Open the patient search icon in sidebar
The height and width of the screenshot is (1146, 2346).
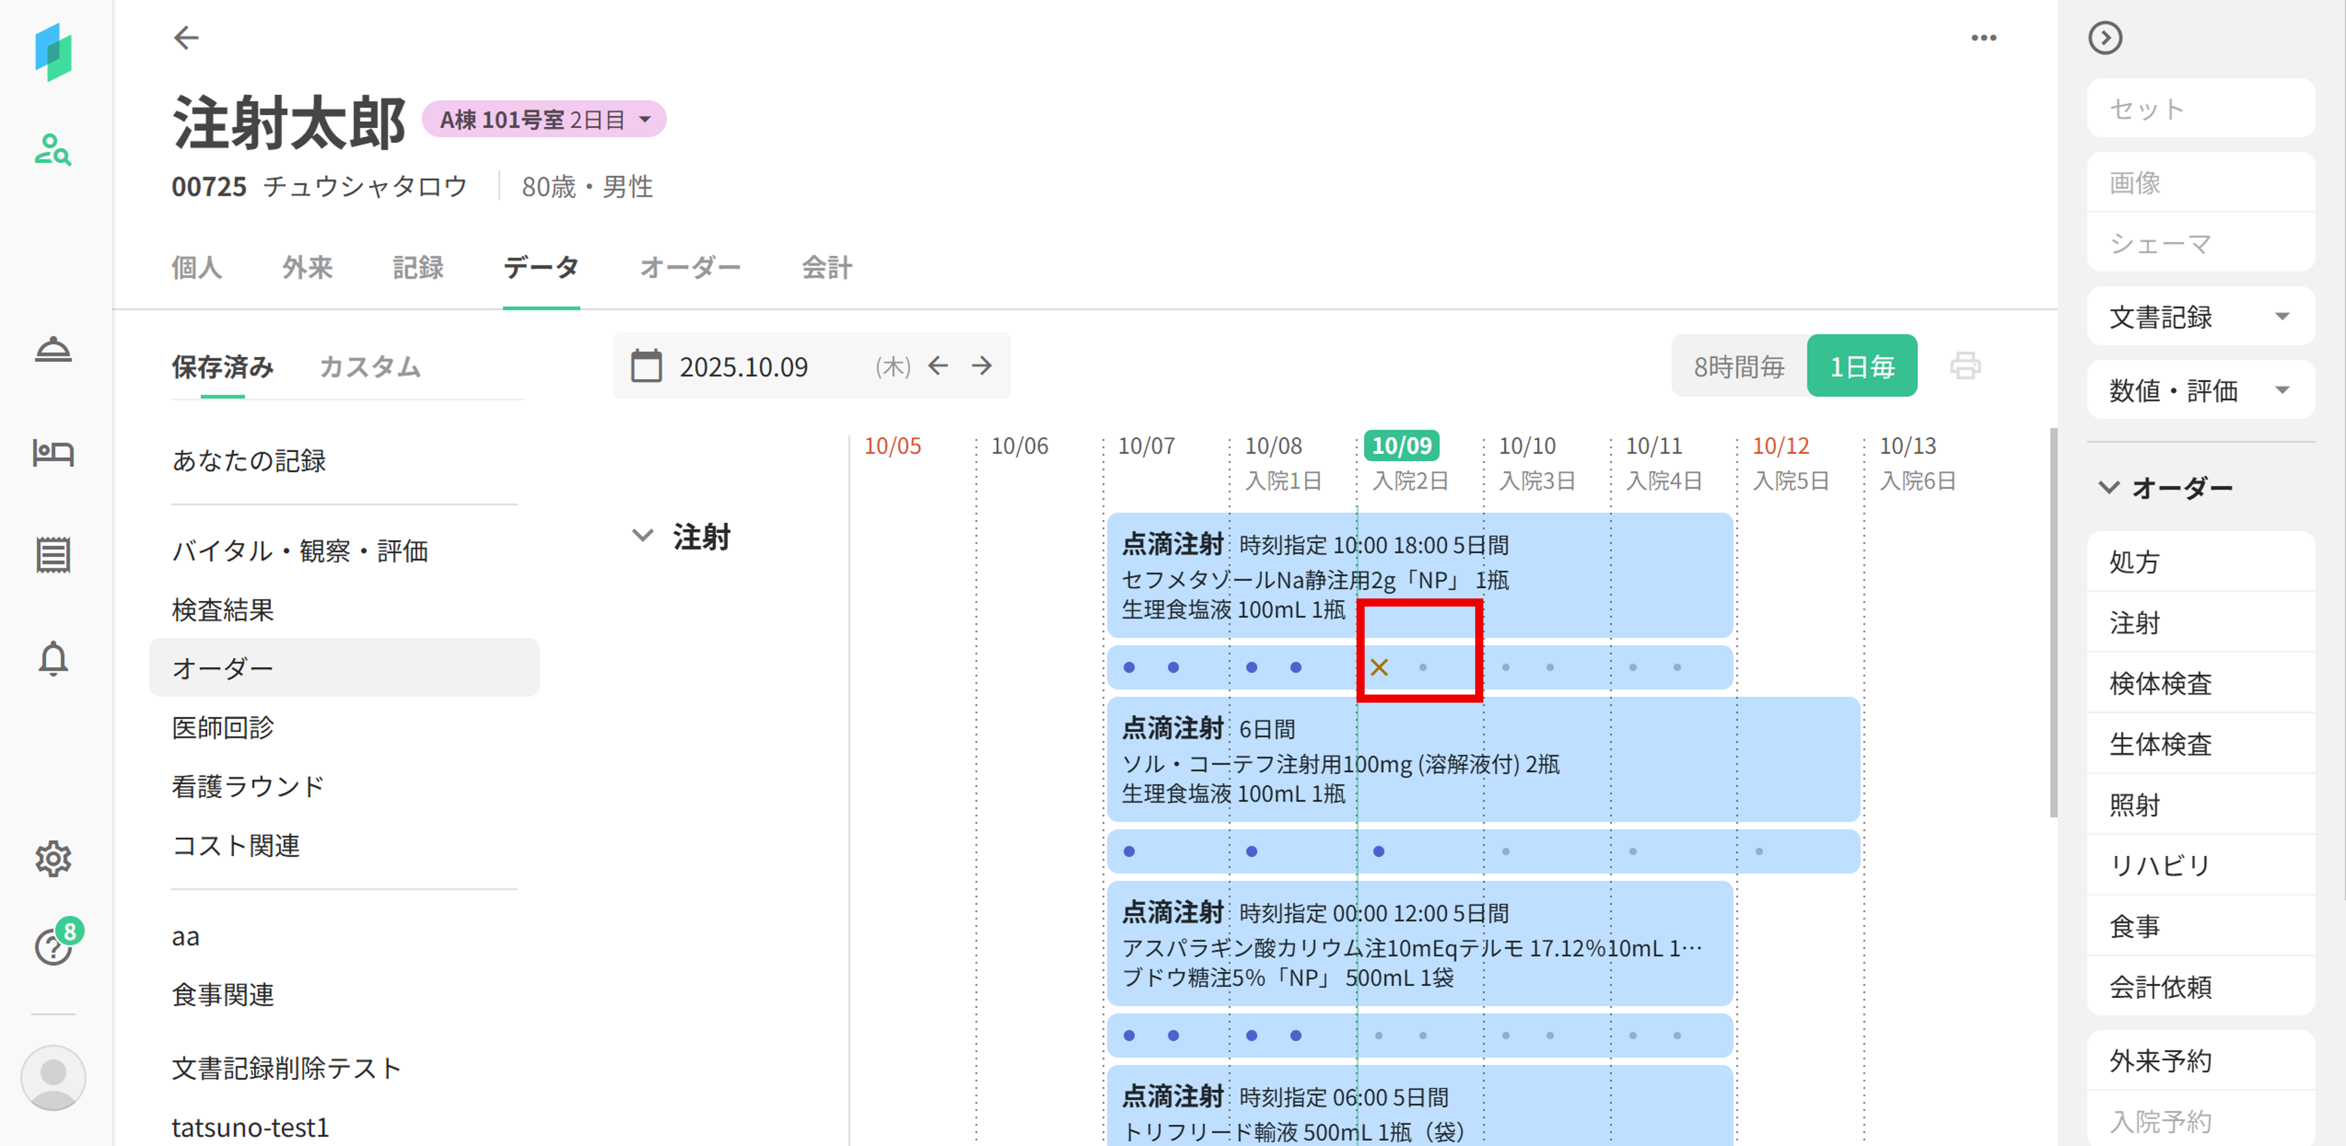pyautogui.click(x=53, y=149)
